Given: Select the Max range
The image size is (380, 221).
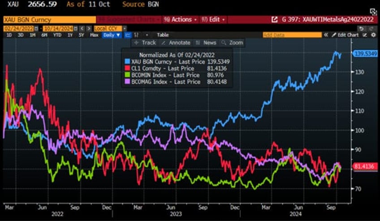Looking at the screenshot, I should pos(94,35).
